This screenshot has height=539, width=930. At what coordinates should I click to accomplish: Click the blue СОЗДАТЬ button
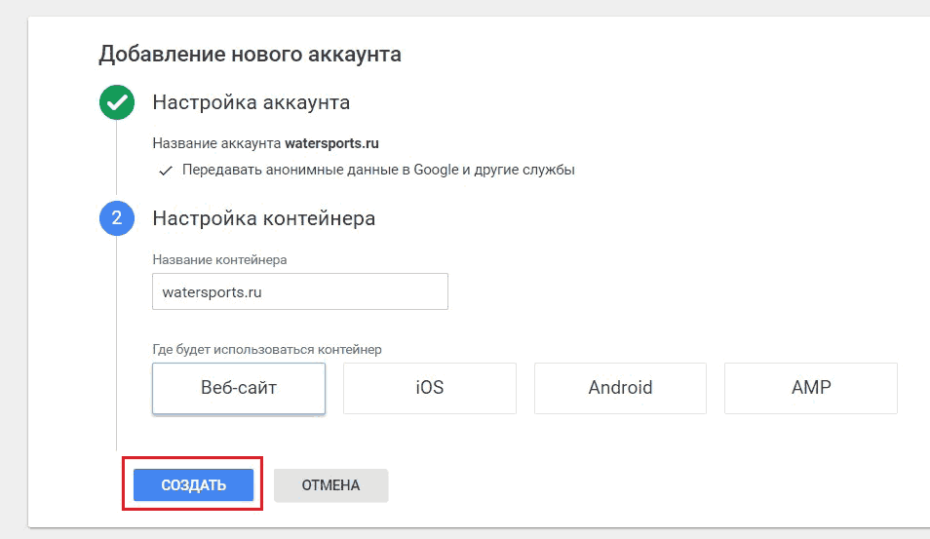click(x=193, y=485)
